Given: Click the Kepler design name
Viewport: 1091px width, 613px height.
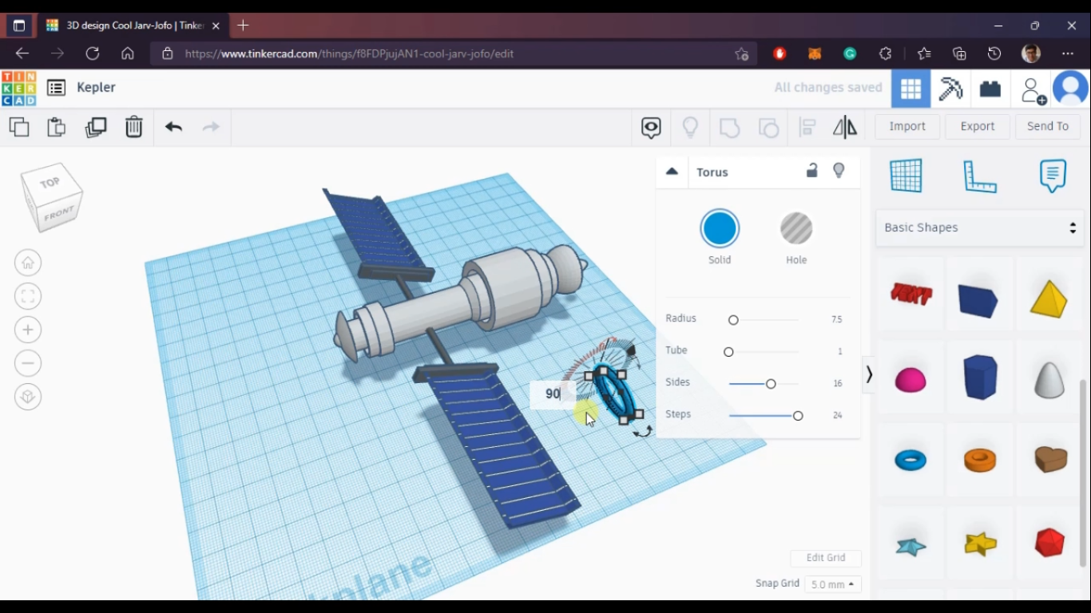Looking at the screenshot, I should pyautogui.click(x=97, y=88).
